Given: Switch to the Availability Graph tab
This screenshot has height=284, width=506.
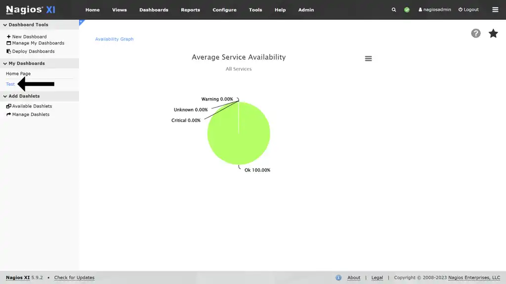Looking at the screenshot, I should pyautogui.click(x=114, y=39).
